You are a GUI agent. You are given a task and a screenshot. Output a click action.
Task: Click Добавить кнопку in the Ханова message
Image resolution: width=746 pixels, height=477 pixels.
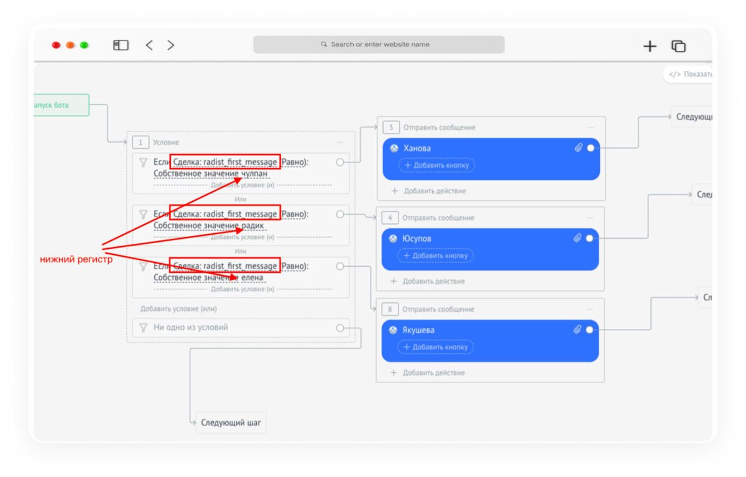[x=436, y=165]
